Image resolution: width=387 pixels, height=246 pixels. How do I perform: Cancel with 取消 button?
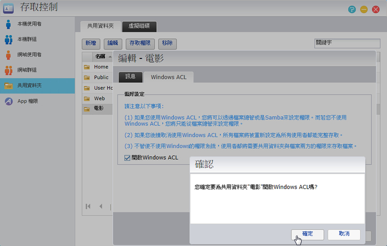344,234
